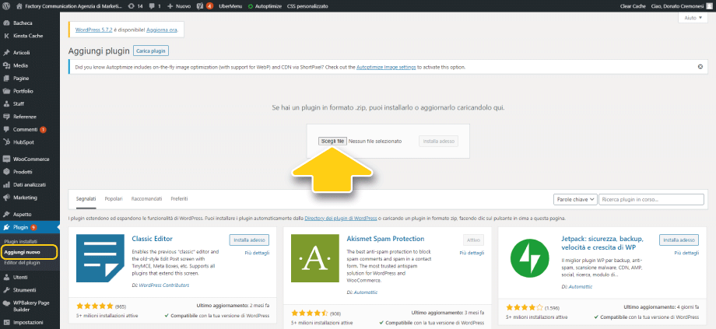The width and height of the screenshot is (716, 329).
Task: Open Marketing megaphone icon
Action: tap(6, 198)
